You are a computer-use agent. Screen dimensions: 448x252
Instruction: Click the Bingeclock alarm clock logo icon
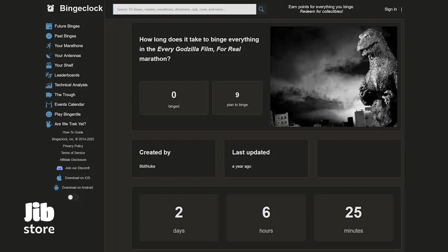pyautogui.click(x=50, y=9)
